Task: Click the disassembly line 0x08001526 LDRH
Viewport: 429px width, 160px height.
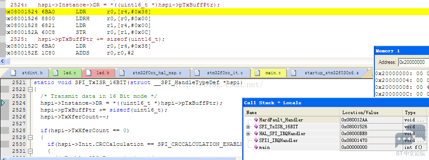Action: point(78,18)
